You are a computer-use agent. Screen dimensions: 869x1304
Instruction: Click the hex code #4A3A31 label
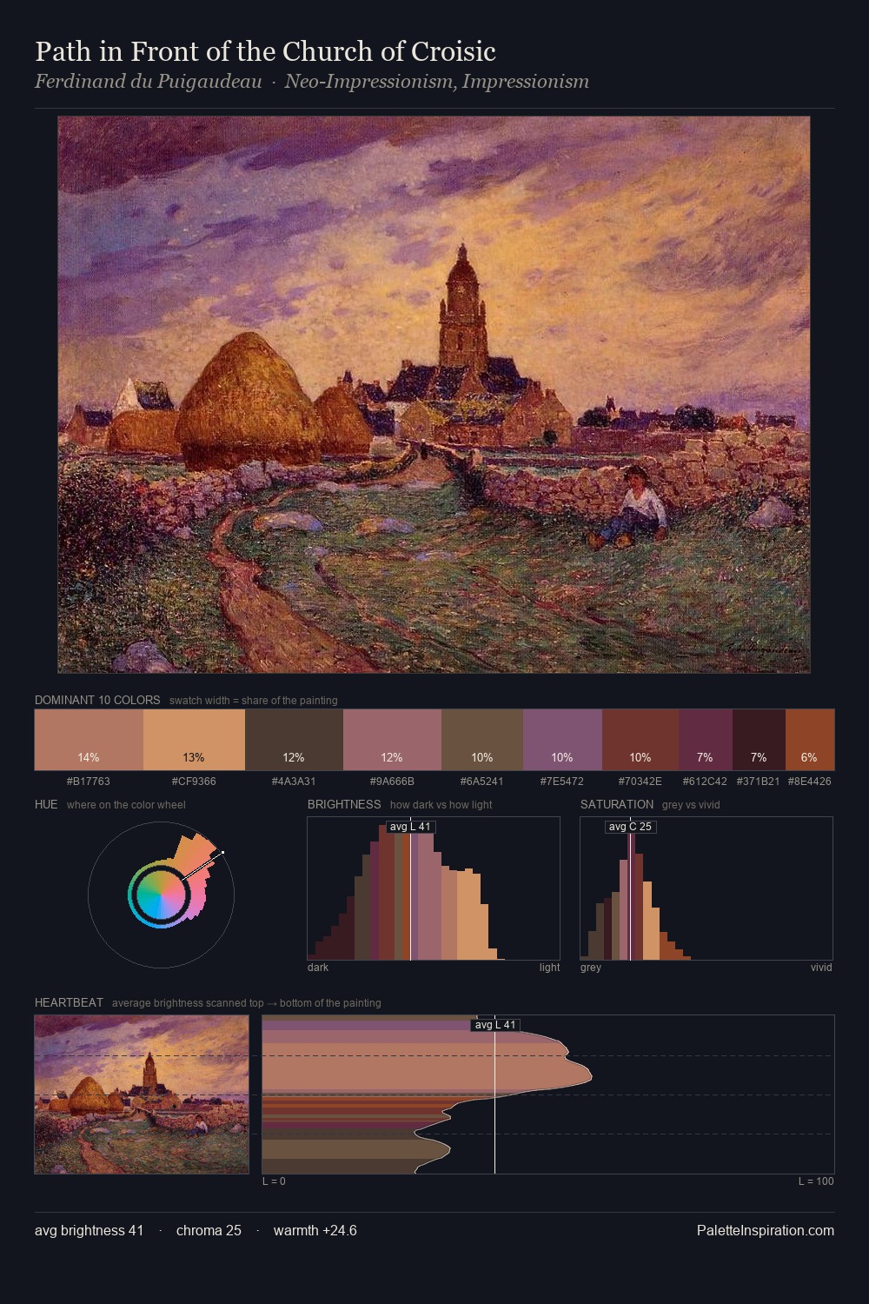(x=294, y=781)
